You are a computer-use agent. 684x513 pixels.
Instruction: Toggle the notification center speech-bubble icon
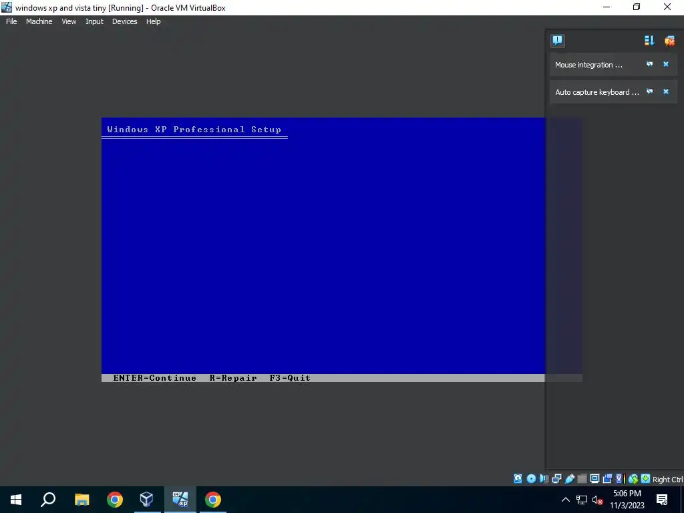click(558, 41)
